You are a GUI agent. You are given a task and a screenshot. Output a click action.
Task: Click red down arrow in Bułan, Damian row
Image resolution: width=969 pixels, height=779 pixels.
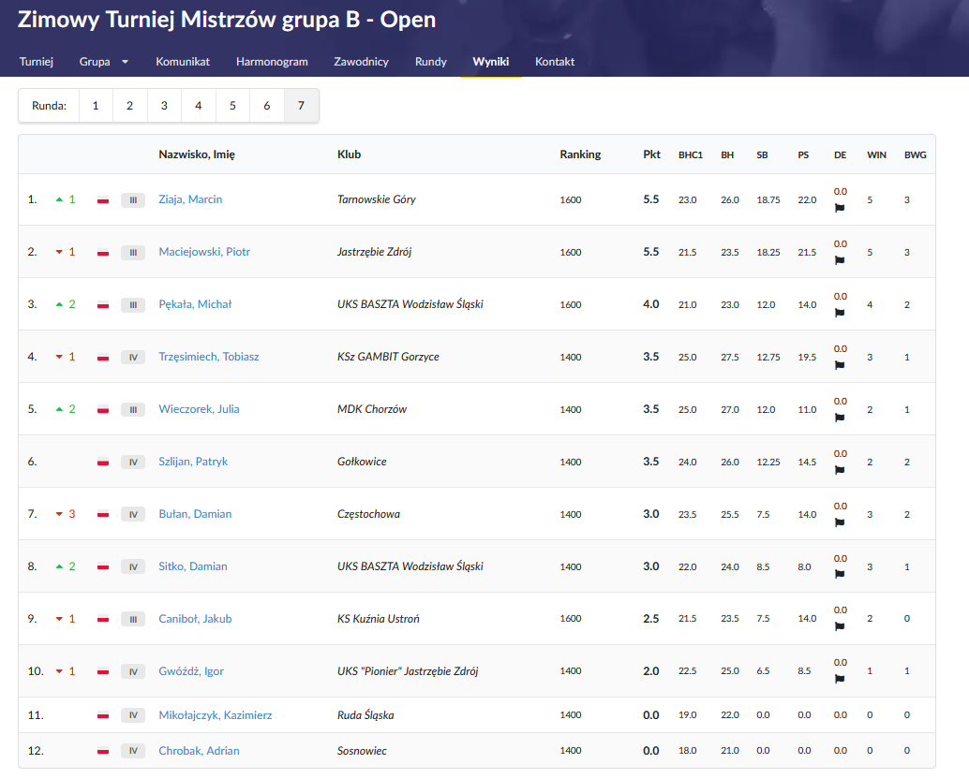tap(59, 514)
